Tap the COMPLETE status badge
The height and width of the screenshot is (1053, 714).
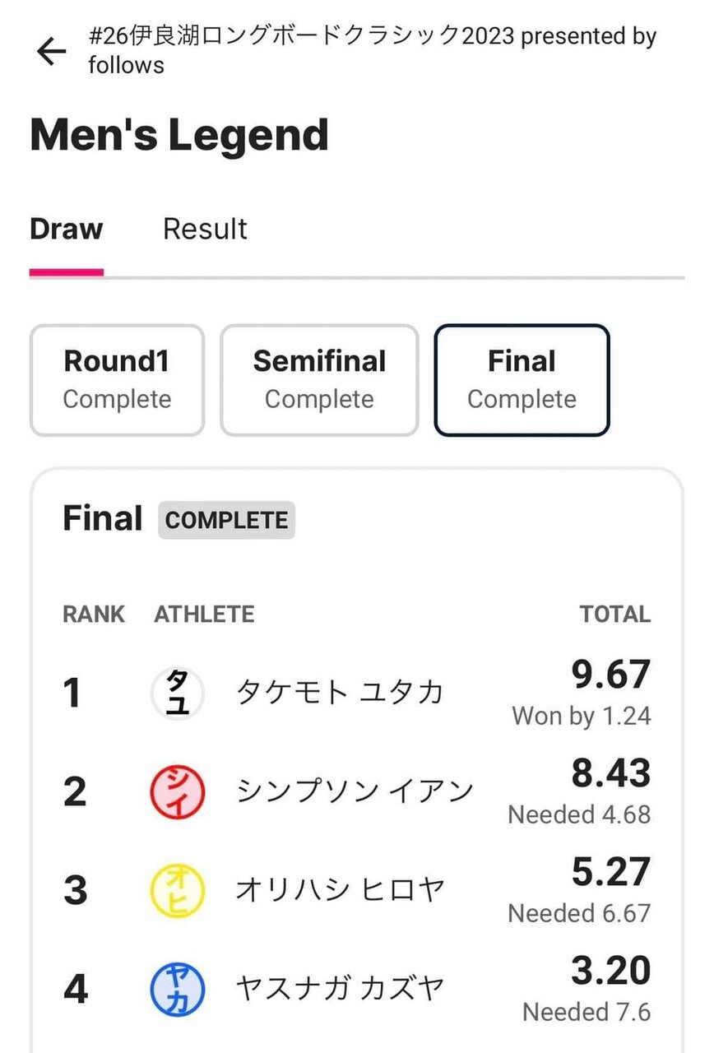pyautogui.click(x=226, y=521)
